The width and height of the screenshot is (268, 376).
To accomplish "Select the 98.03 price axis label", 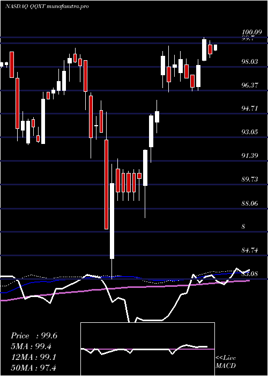I will click(x=250, y=62).
